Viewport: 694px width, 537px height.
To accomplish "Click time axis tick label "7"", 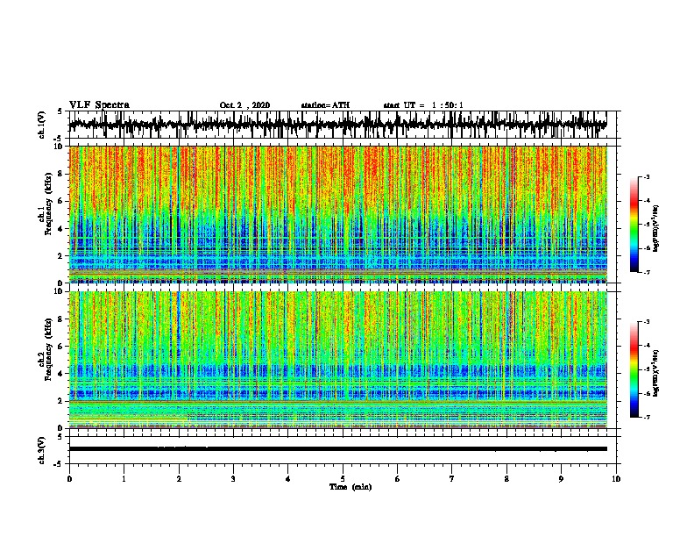I will 452,479.
